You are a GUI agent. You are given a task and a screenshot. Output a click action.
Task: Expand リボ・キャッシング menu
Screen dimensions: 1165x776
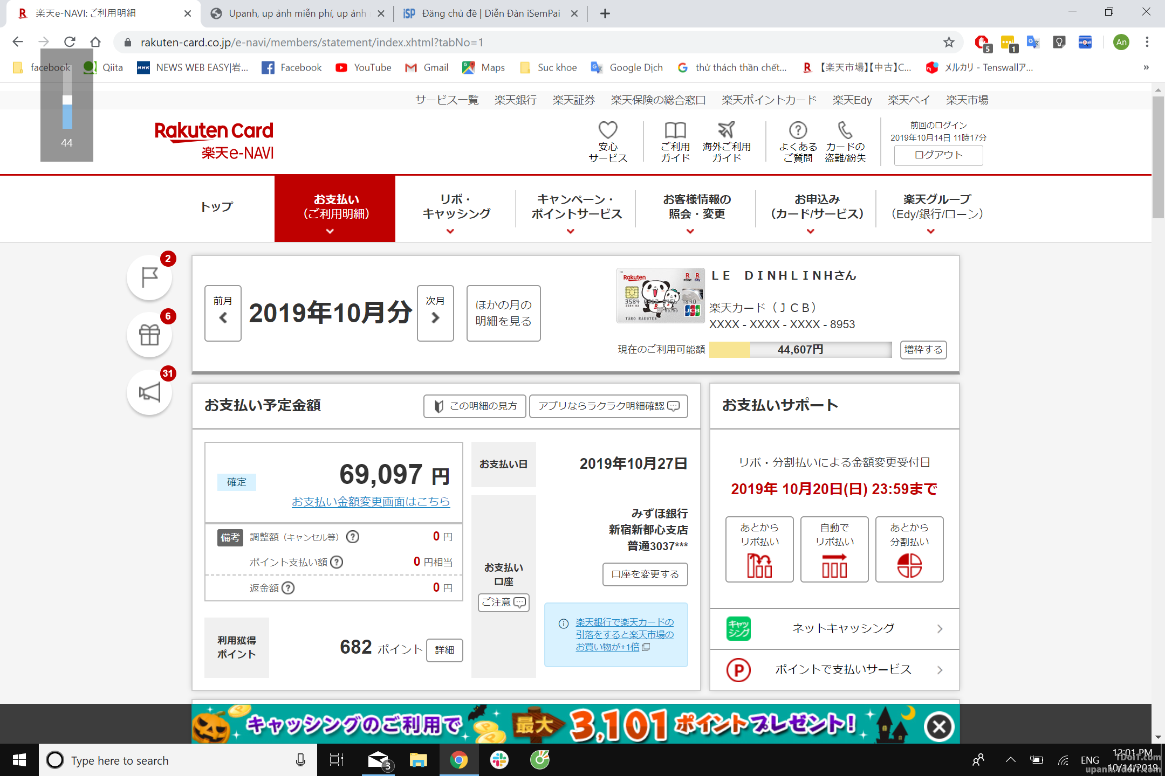tap(456, 209)
